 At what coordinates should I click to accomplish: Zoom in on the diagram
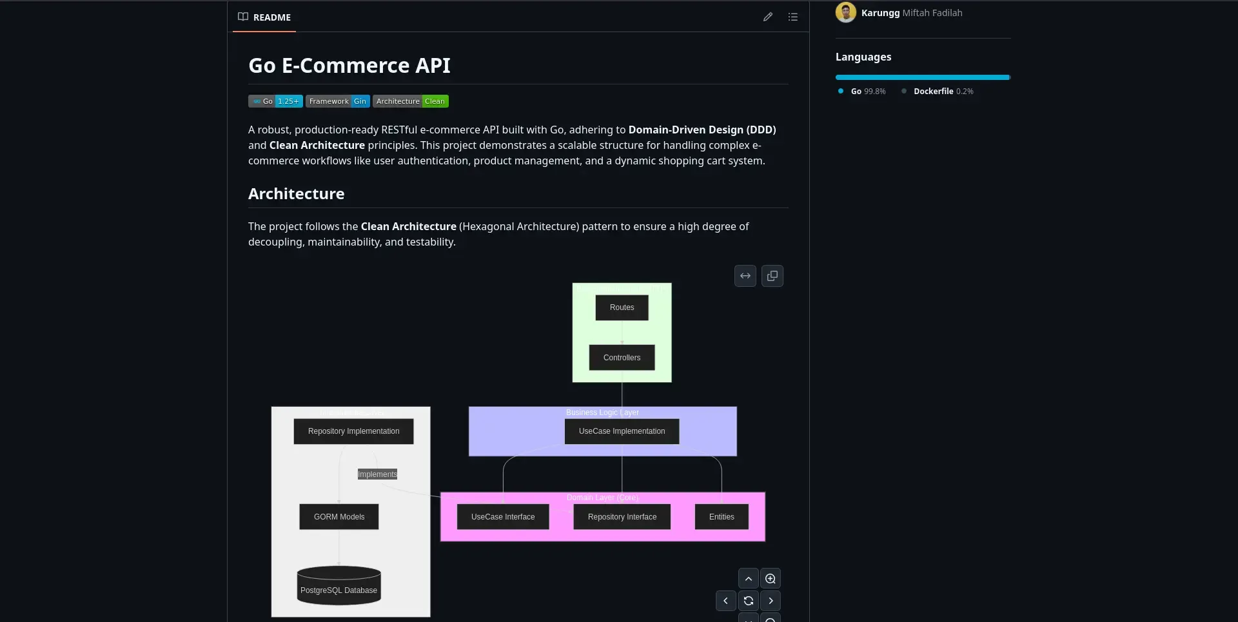point(771,579)
